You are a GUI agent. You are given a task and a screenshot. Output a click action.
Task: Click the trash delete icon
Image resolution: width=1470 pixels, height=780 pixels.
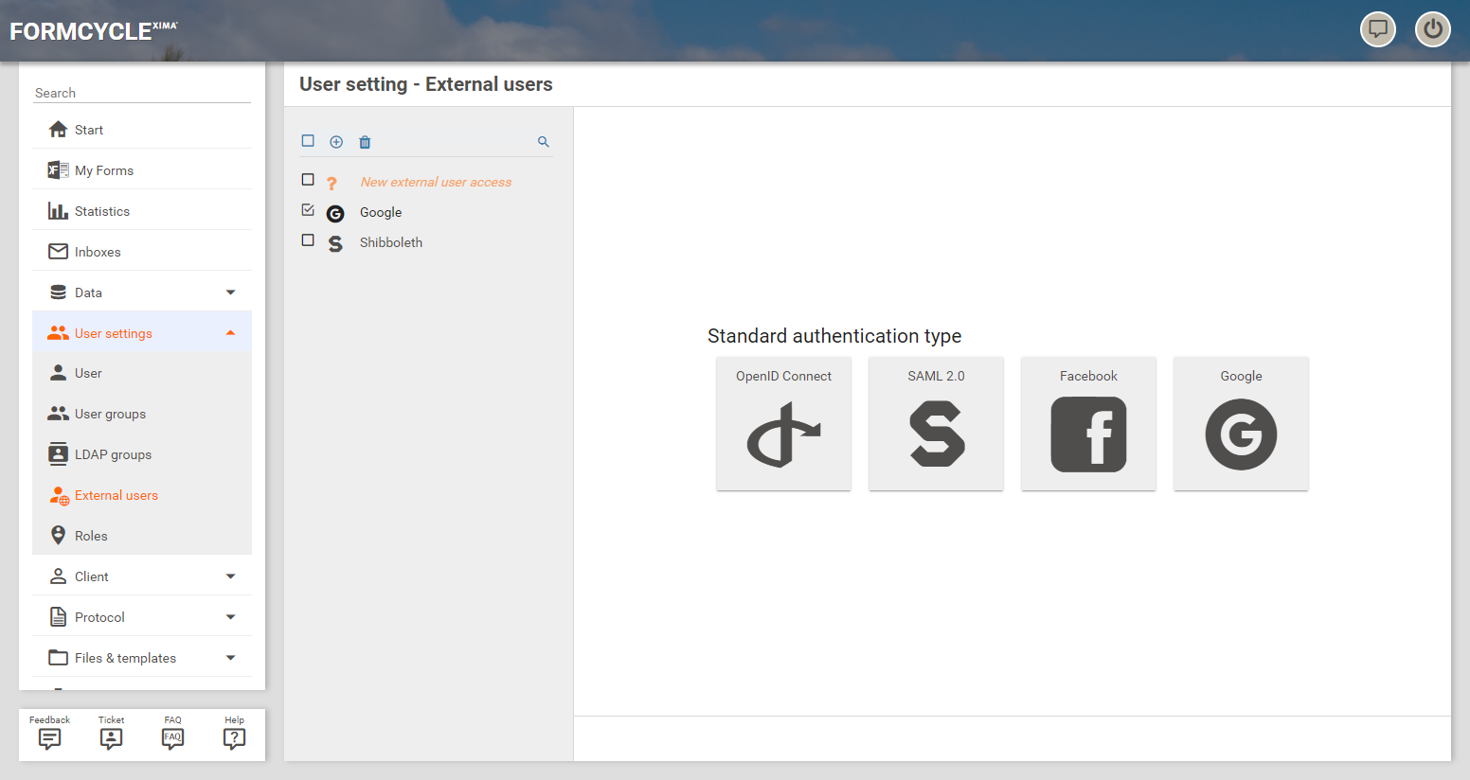[x=365, y=142]
